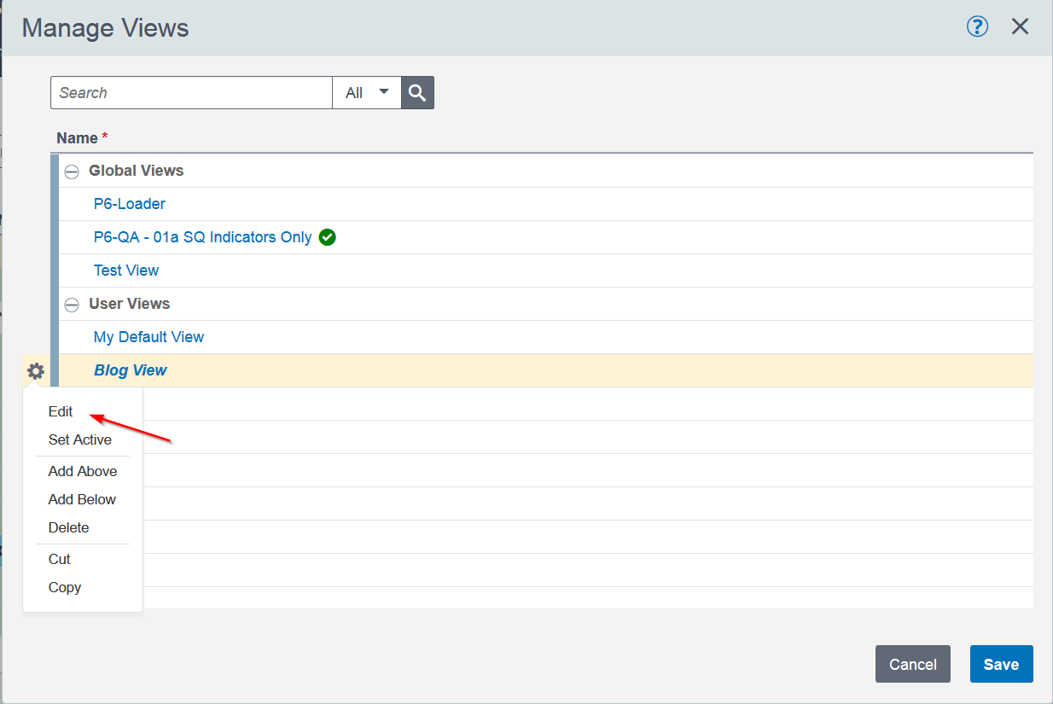Open the All filter dropdown
Image resolution: width=1053 pixels, height=704 pixels.
(367, 93)
